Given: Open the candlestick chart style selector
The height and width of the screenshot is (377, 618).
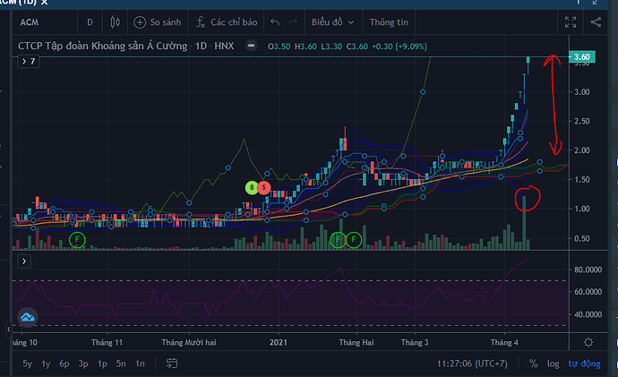Looking at the screenshot, I should pyautogui.click(x=115, y=21).
